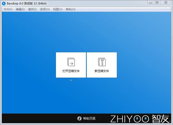Maximize the Bandizip window
This screenshot has height=125, width=173.
(x=157, y=2)
